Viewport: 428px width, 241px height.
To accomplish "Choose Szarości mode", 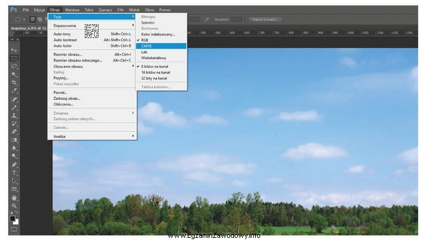I will pos(162,22).
